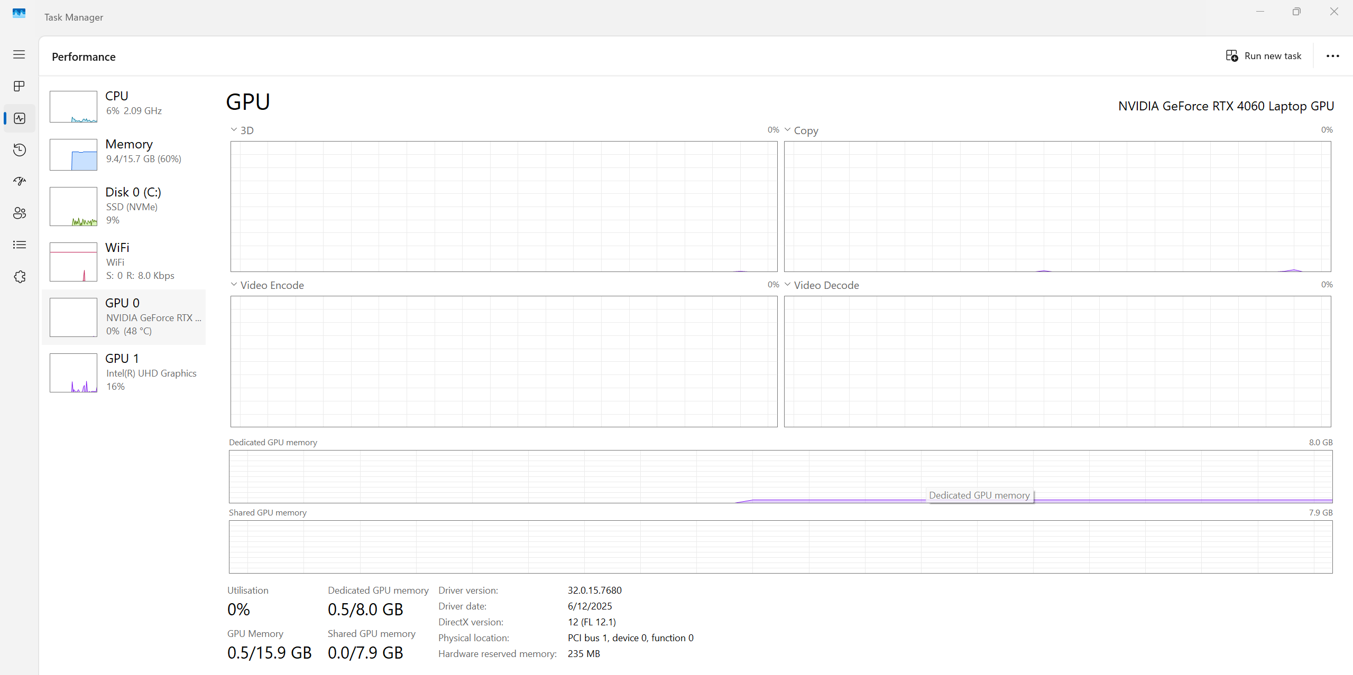Open App history page icon

(19, 150)
